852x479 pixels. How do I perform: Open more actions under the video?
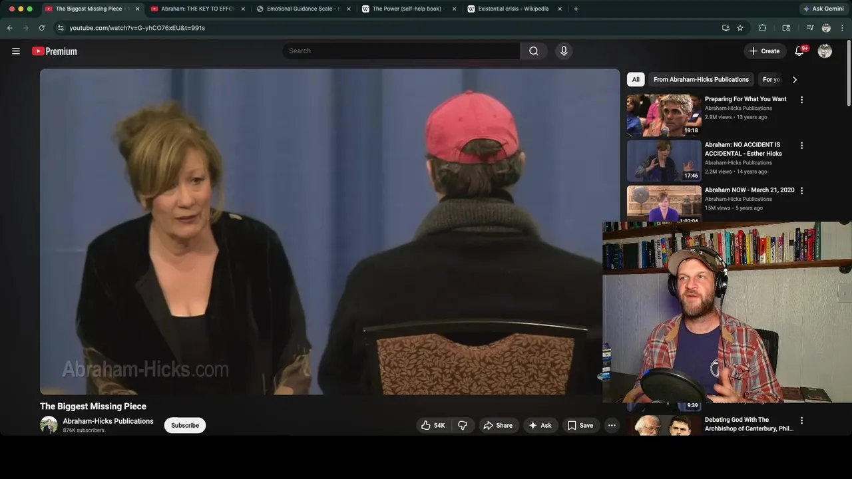[612, 426]
